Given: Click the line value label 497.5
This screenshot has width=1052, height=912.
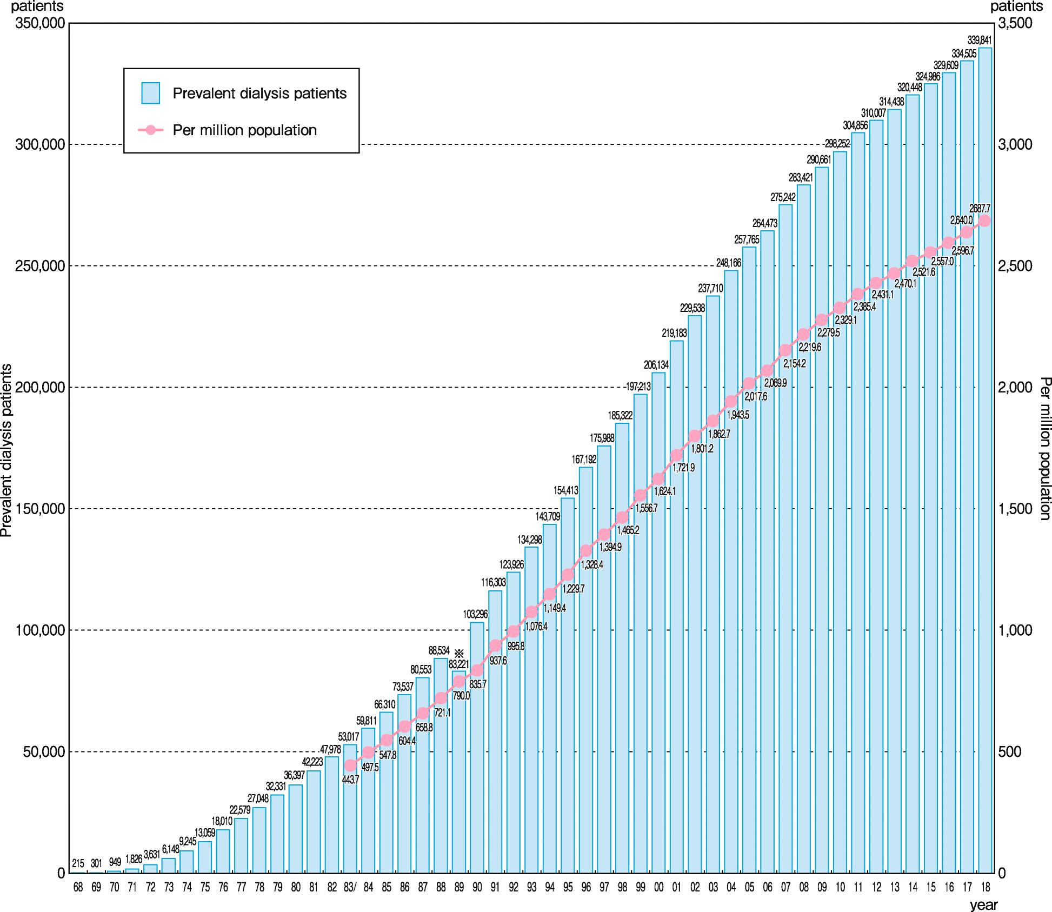Looking at the screenshot, I should 370,767.
